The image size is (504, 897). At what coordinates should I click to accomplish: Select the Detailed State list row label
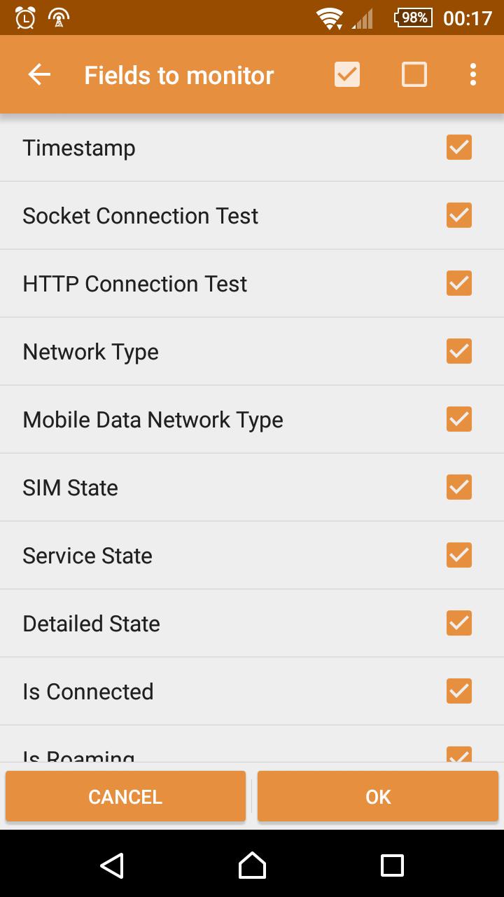[92, 624]
